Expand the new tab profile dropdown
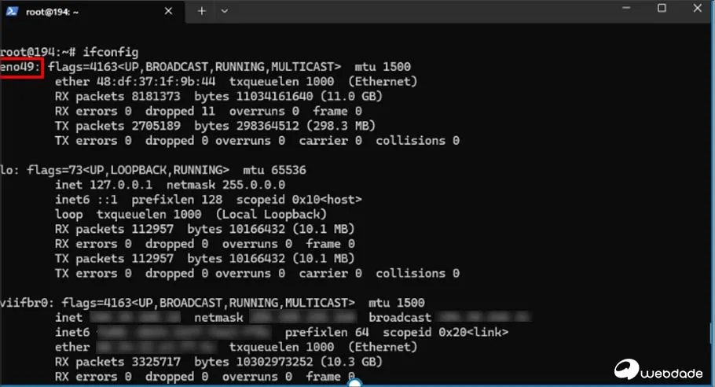The width and height of the screenshot is (715, 387). 225,11
